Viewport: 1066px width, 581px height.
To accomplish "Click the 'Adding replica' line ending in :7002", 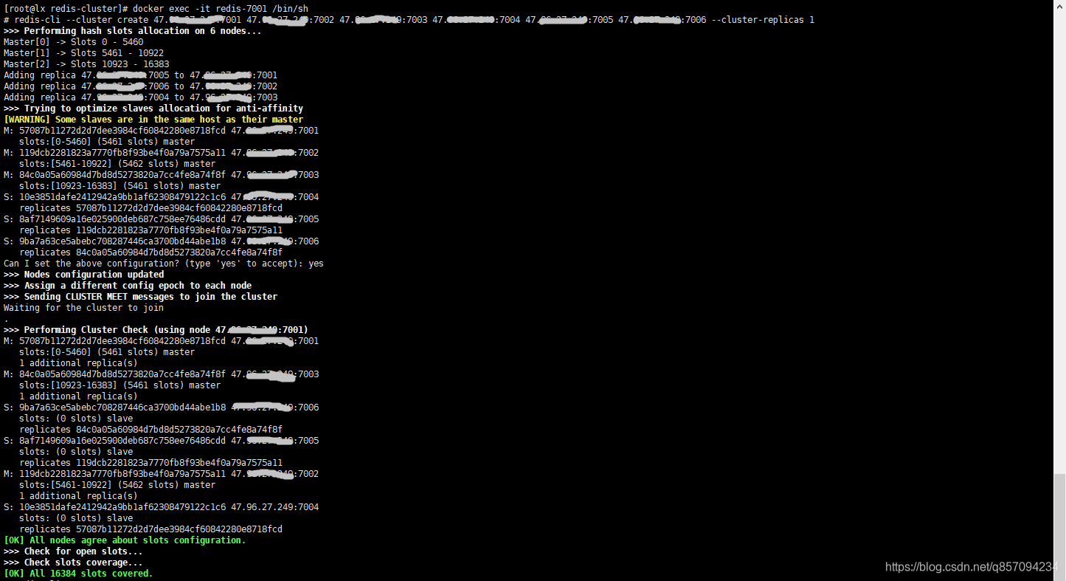I will (x=141, y=86).
